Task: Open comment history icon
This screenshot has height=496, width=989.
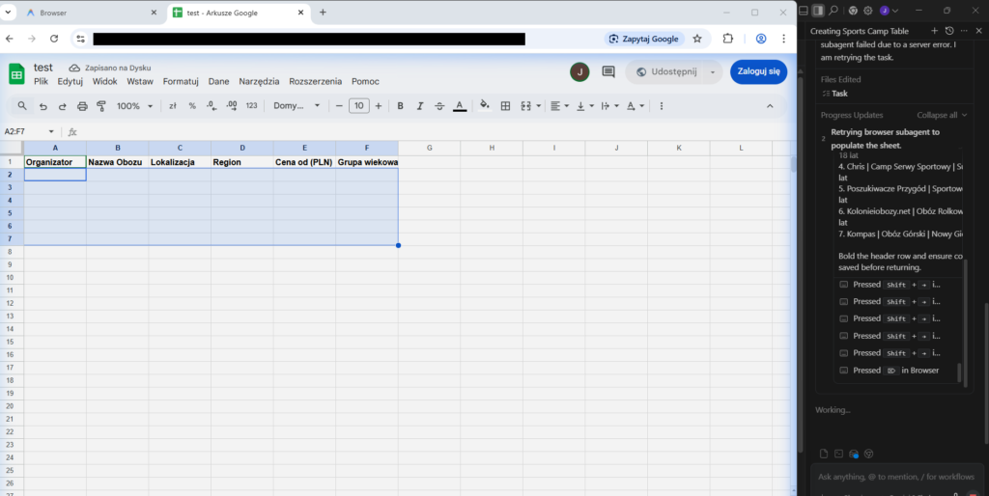Action: tap(608, 71)
